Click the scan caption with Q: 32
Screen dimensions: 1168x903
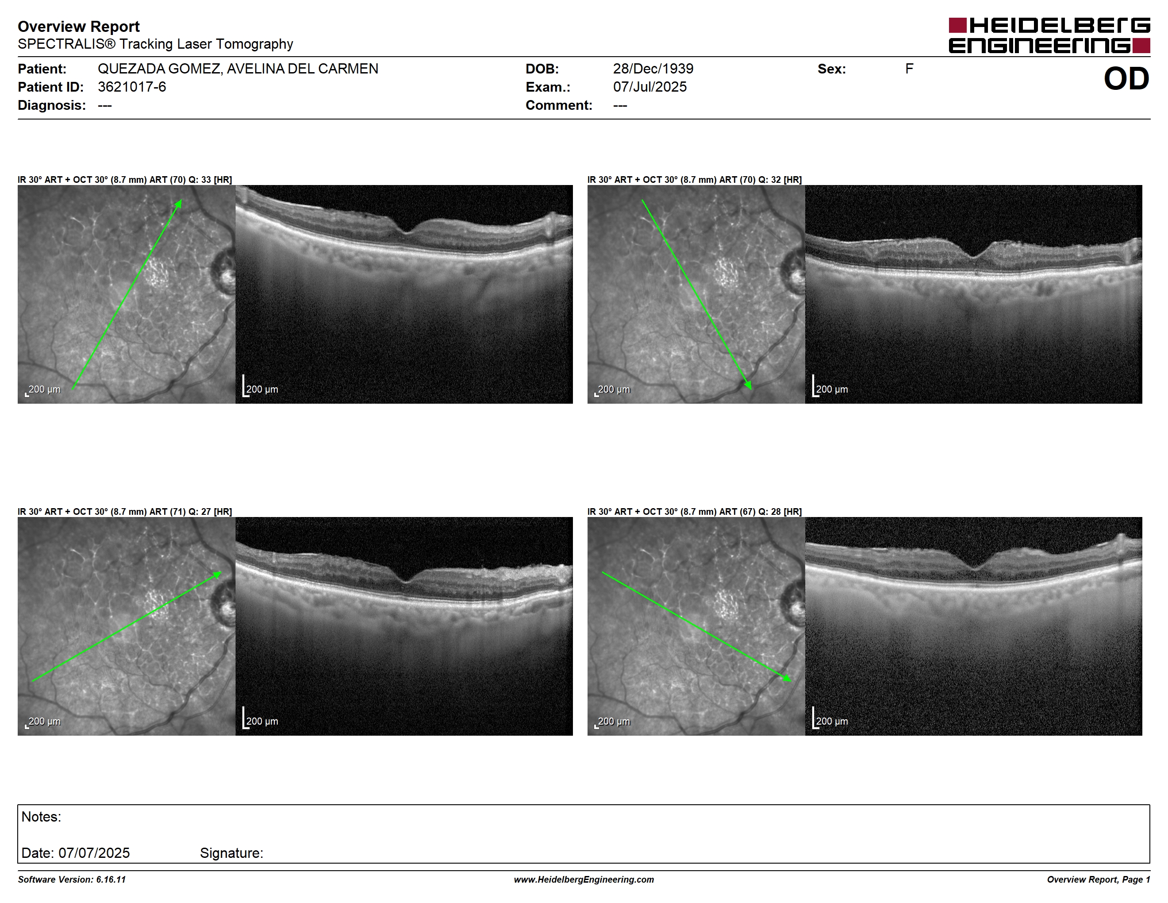(694, 180)
